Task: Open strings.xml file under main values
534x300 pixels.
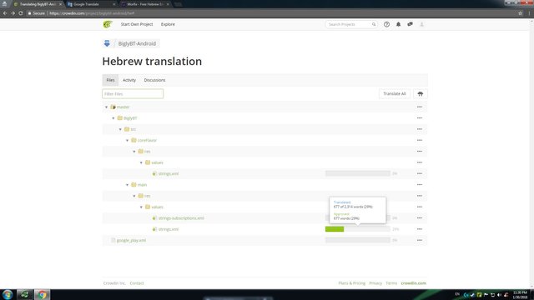Action: (169, 229)
